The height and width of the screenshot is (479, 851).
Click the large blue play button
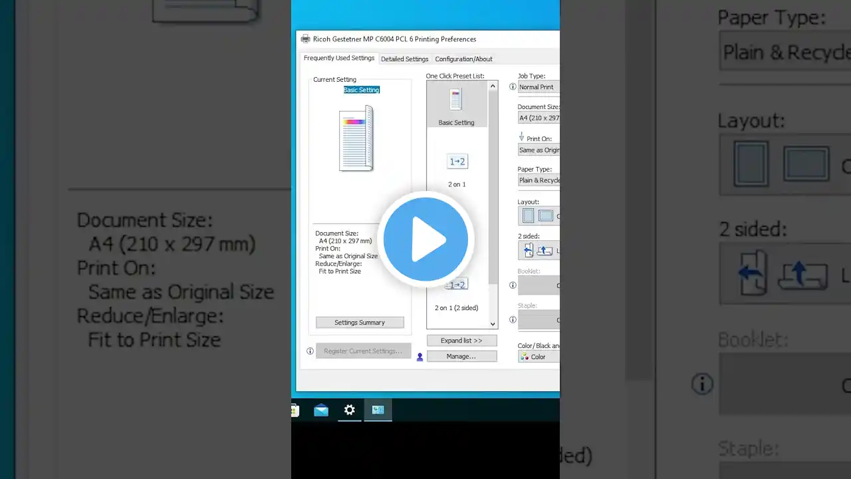tap(425, 239)
